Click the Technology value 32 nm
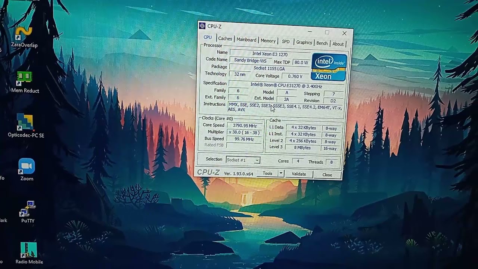Image resolution: width=478 pixels, height=269 pixels. (x=240, y=74)
